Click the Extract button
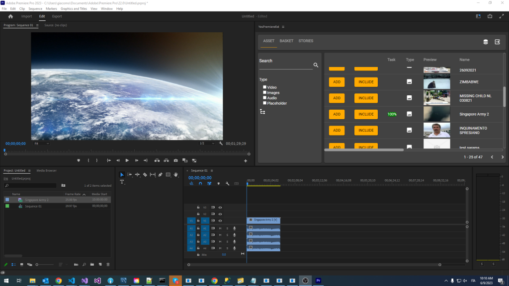The width and height of the screenshot is (509, 286). [166, 160]
